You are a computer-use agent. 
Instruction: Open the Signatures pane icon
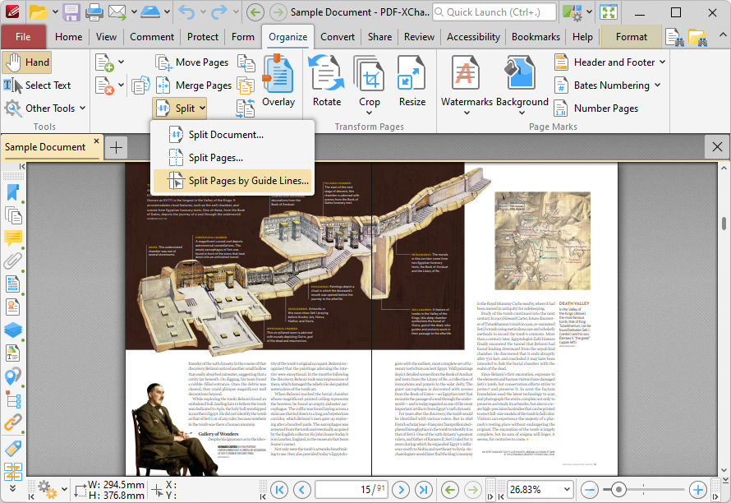coord(13,307)
